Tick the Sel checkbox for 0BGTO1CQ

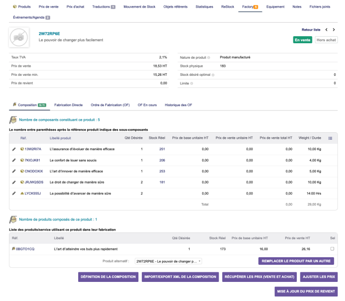point(332,249)
